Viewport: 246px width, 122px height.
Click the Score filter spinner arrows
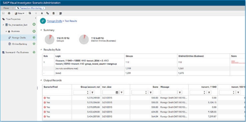(x=146, y=93)
